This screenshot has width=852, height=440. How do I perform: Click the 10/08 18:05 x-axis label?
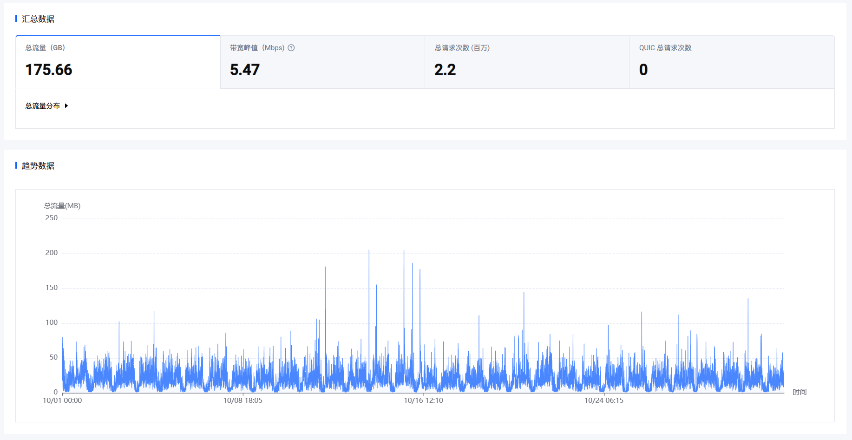click(242, 401)
